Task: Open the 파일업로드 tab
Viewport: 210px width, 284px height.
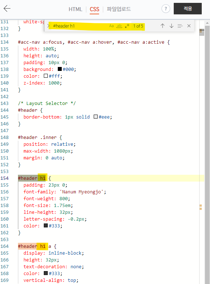Action: pos(119,9)
